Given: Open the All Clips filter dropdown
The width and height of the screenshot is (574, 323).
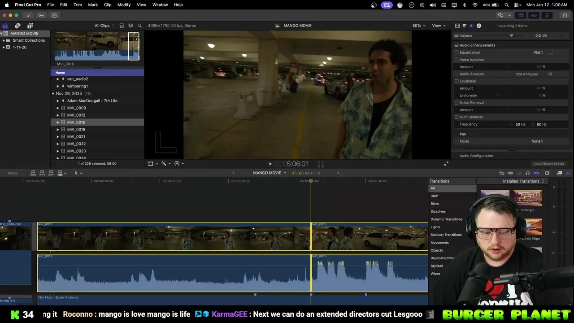Looking at the screenshot, I should [x=104, y=26].
